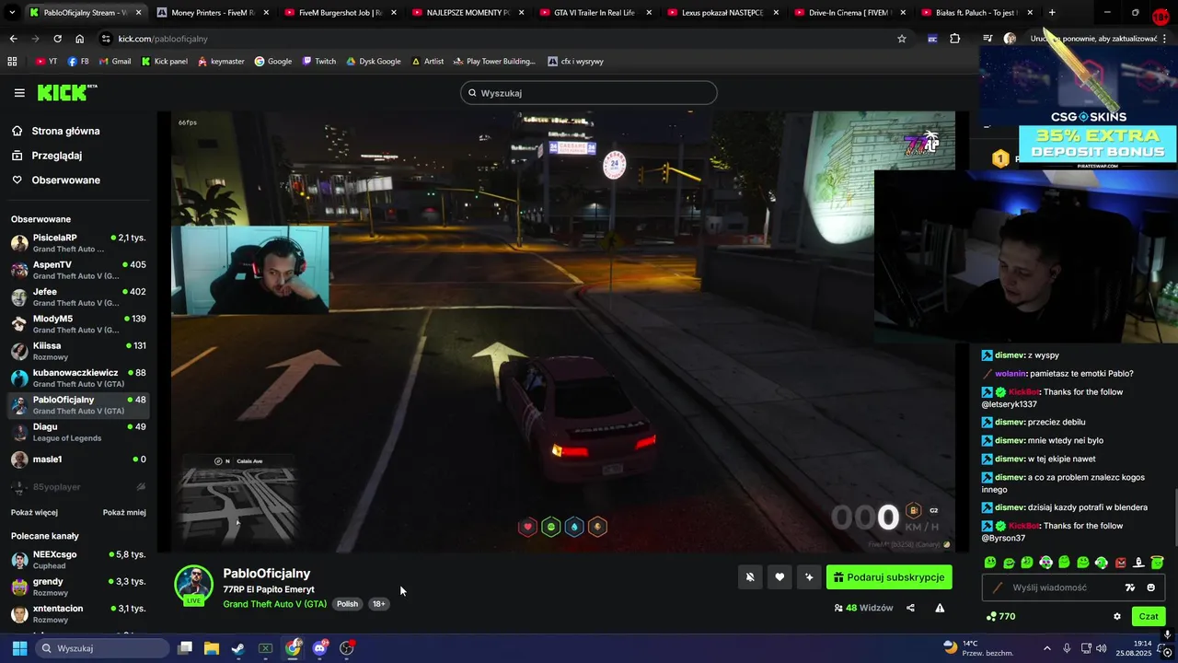
Task: Click the 77 channel emotes icon in chat
Action: pyautogui.click(x=1130, y=587)
